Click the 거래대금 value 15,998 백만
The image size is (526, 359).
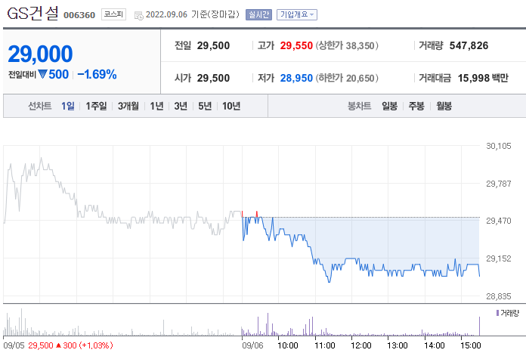pyautogui.click(x=483, y=78)
